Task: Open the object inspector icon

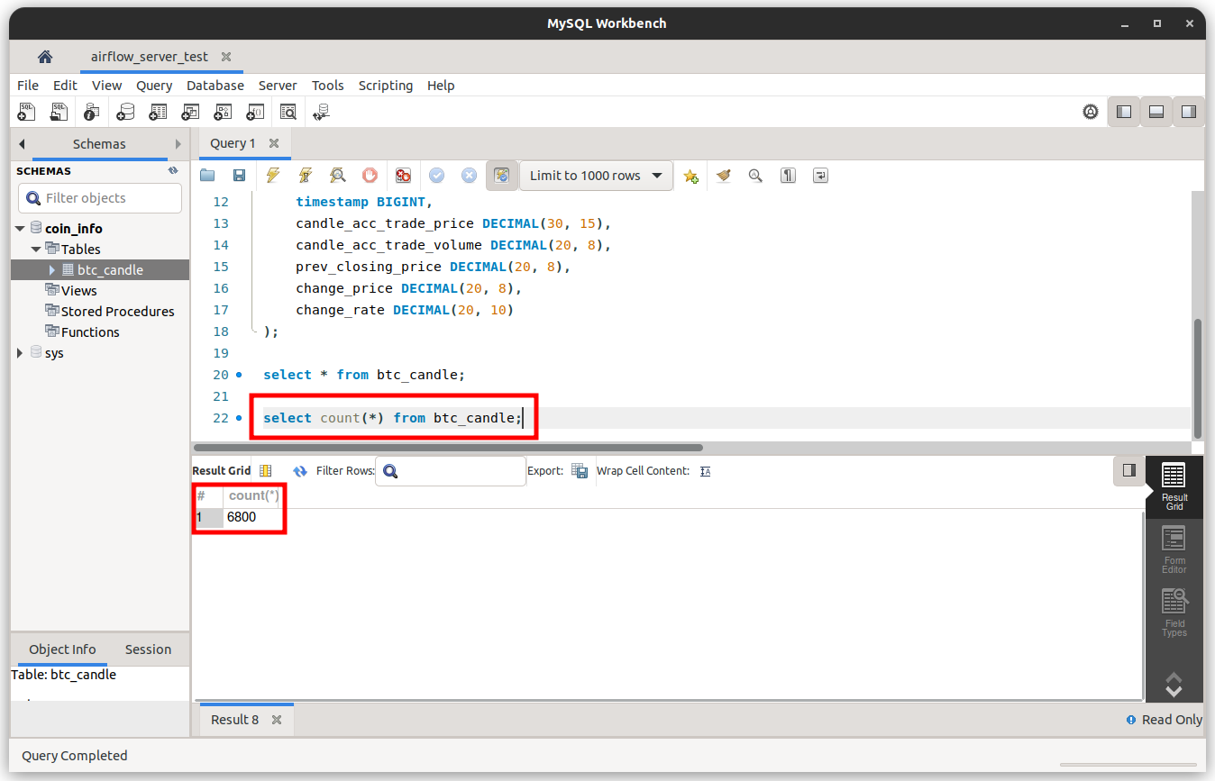Action: pos(91,112)
